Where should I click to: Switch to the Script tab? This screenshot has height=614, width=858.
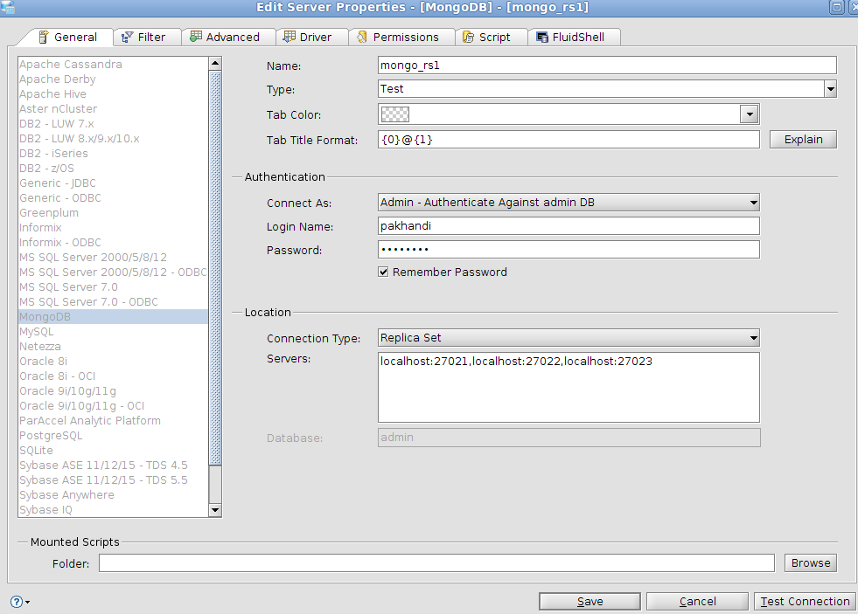(491, 38)
